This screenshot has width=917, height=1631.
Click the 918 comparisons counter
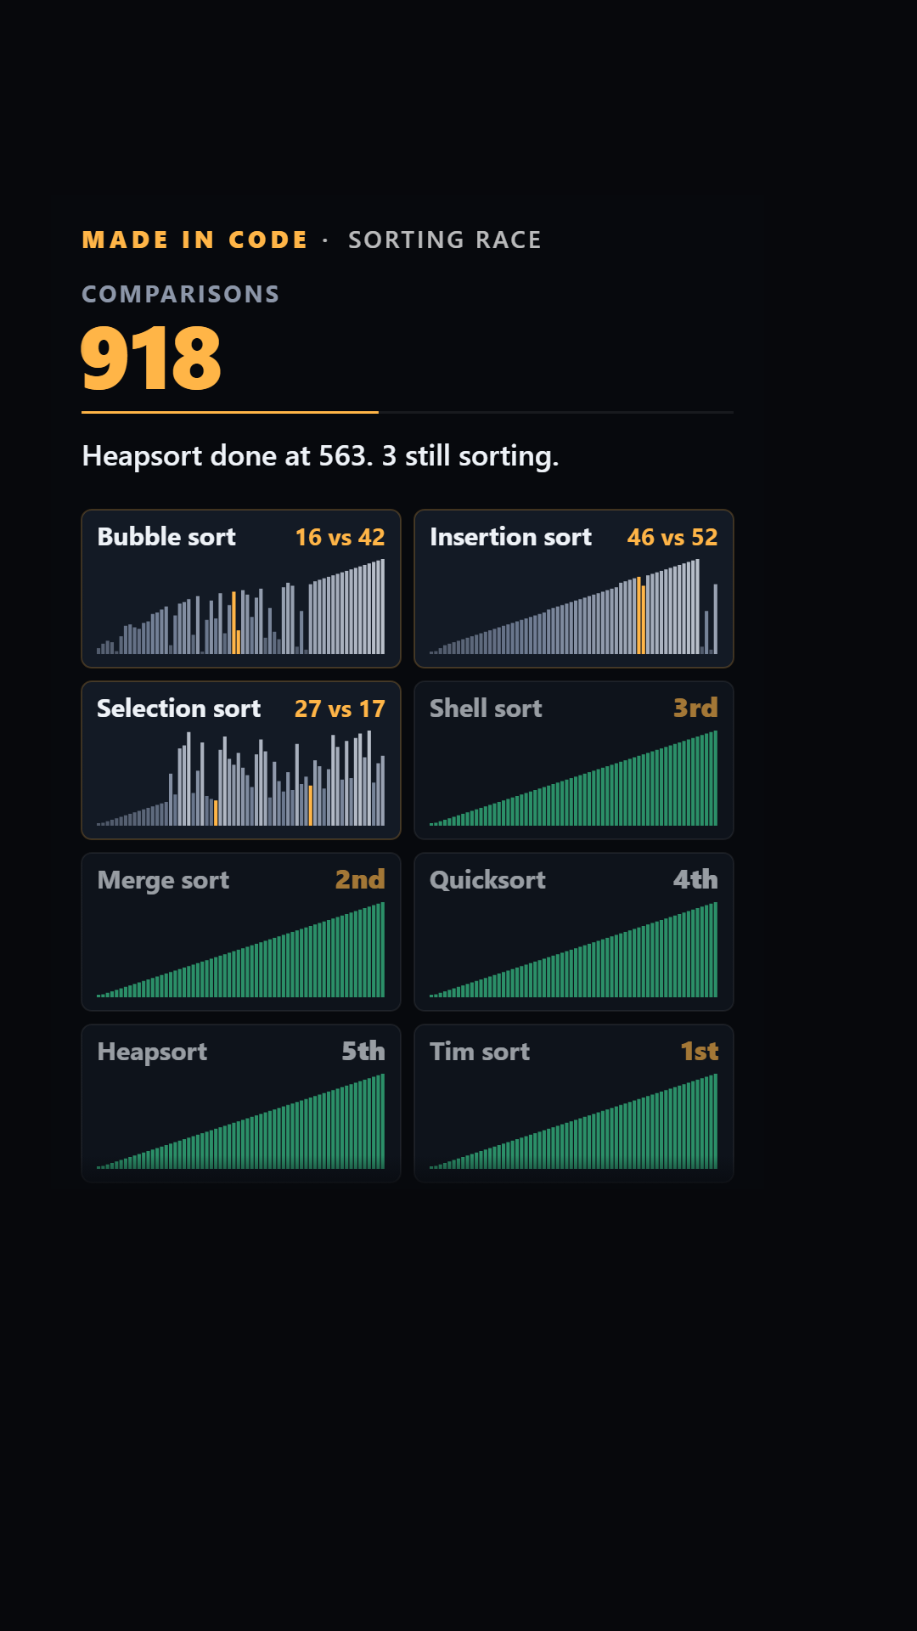coord(151,358)
